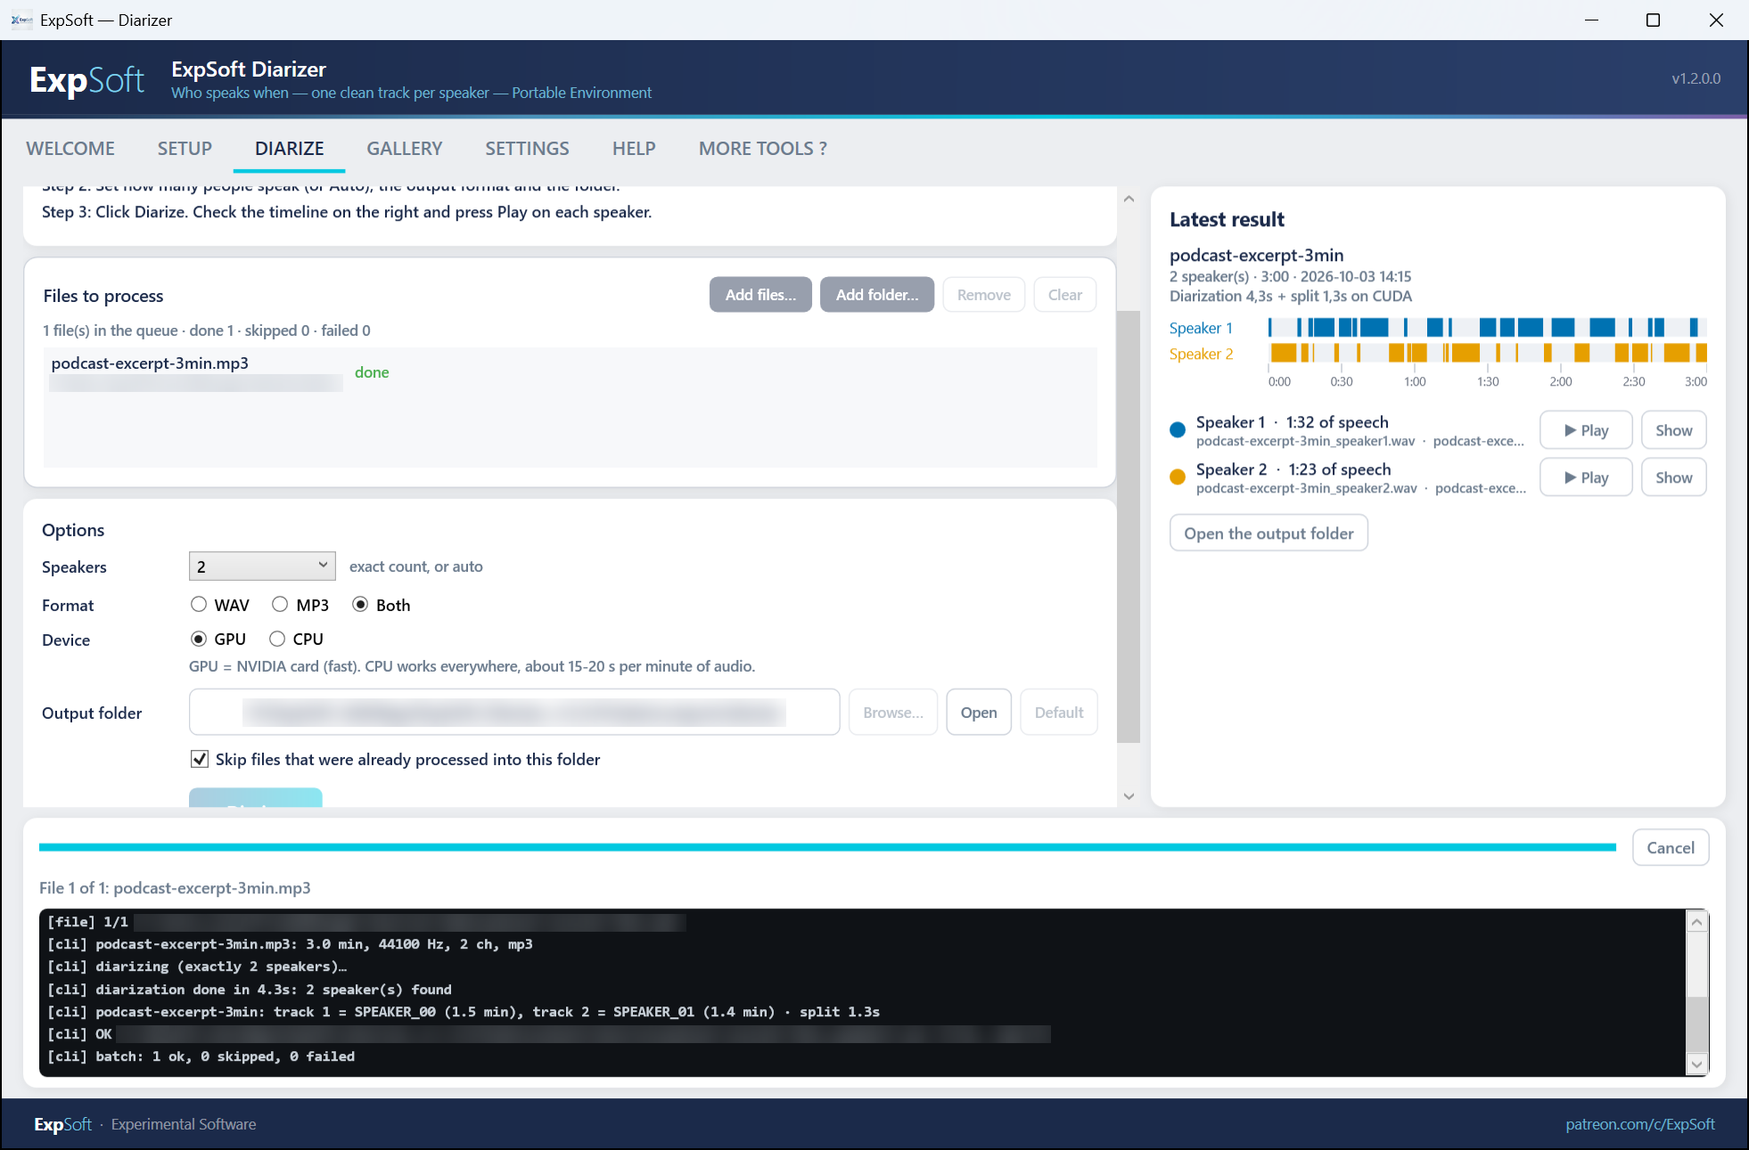Image resolution: width=1749 pixels, height=1150 pixels.
Task: Click the scroll-down arrow of the options panel
Action: click(x=1129, y=796)
